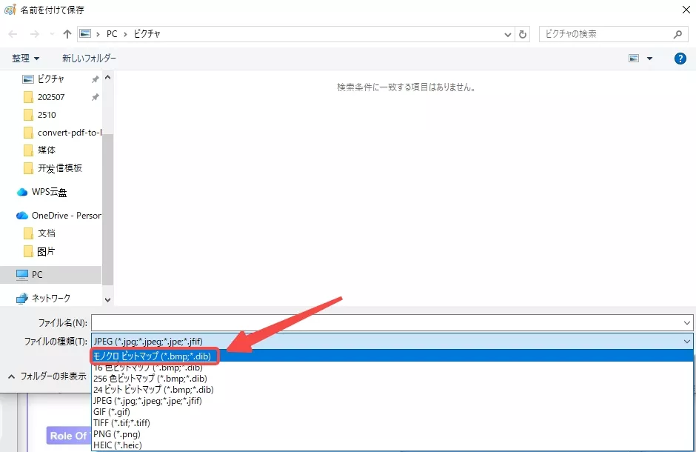Open Help via the question mark icon
This screenshot has width=696, height=452.
[680, 59]
